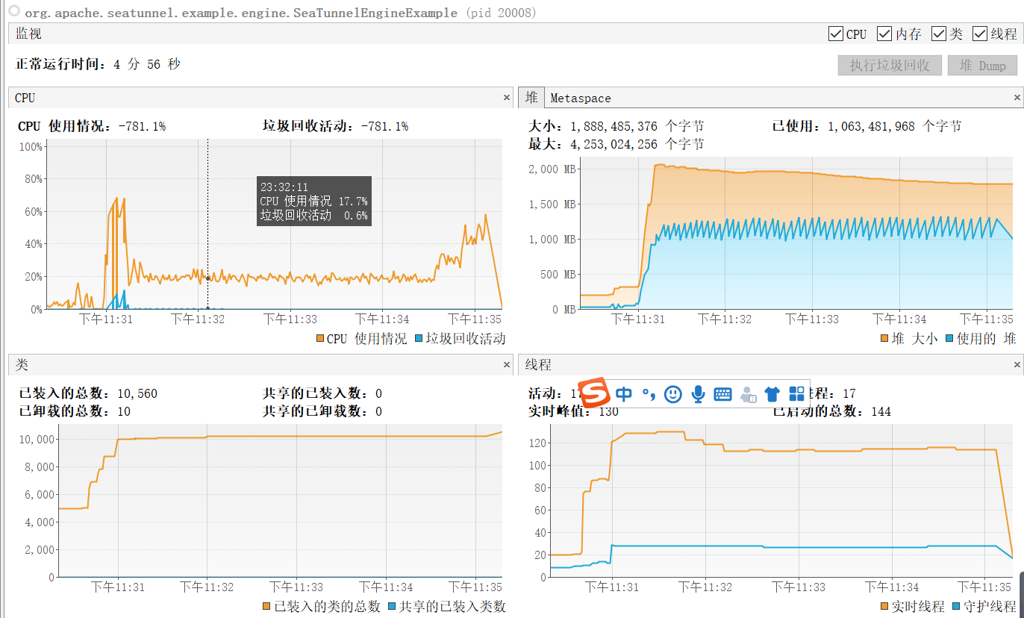This screenshot has width=1024, height=618.
Task: Toggle the 内存 checkbox
Action: [884, 34]
